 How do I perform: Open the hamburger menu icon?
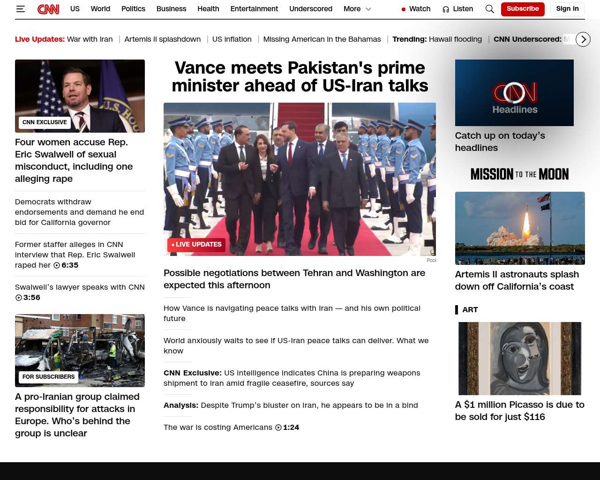[x=20, y=9]
